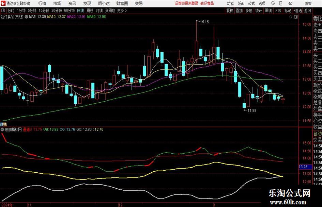The width and height of the screenshot is (322, 207).
Task: Expand 更多 periods chevron
Action: tap(122, 11)
